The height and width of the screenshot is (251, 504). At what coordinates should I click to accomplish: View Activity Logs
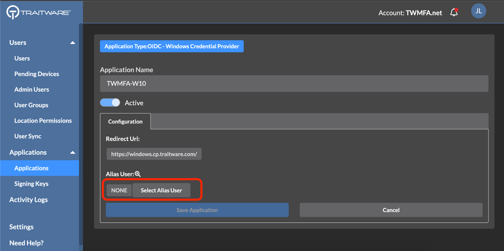28,200
